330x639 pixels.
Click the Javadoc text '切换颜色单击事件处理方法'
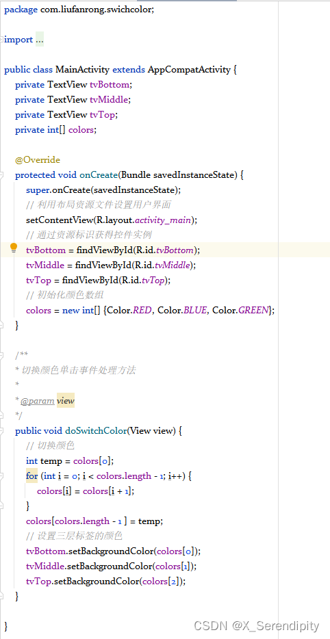78,370
